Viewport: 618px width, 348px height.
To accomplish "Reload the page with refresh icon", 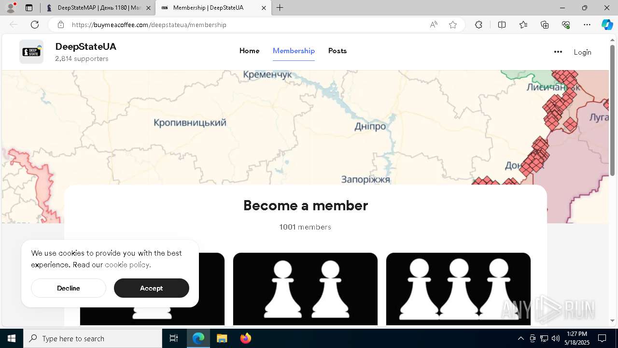I will coord(35,25).
